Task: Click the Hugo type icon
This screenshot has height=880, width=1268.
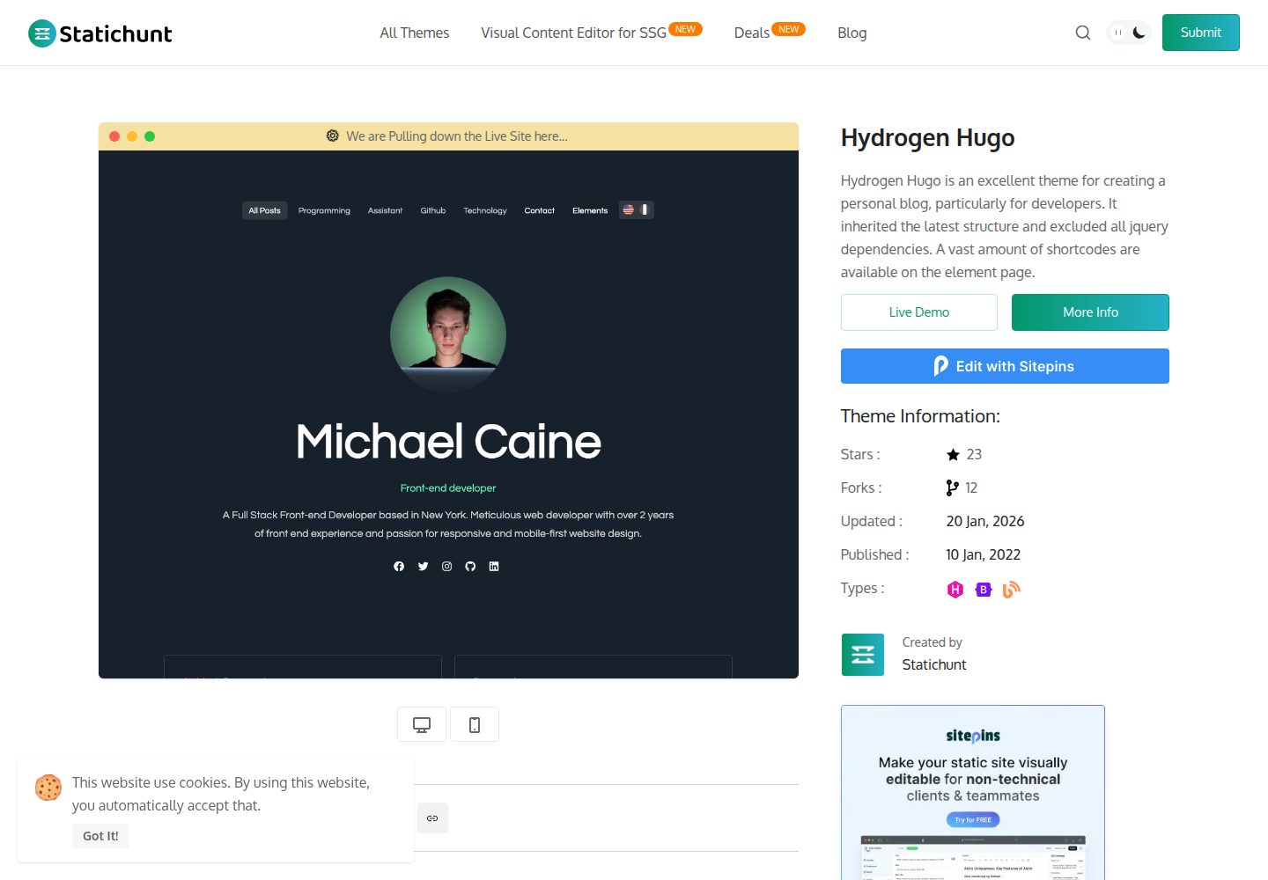Action: tap(955, 590)
